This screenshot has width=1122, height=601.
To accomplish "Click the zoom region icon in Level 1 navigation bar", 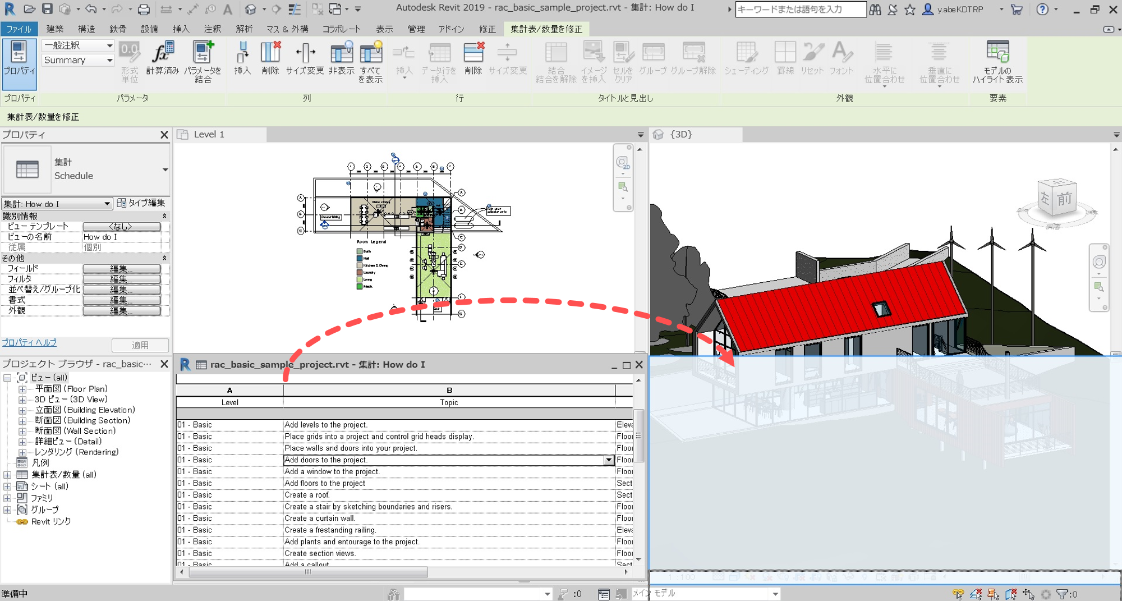I will point(622,187).
